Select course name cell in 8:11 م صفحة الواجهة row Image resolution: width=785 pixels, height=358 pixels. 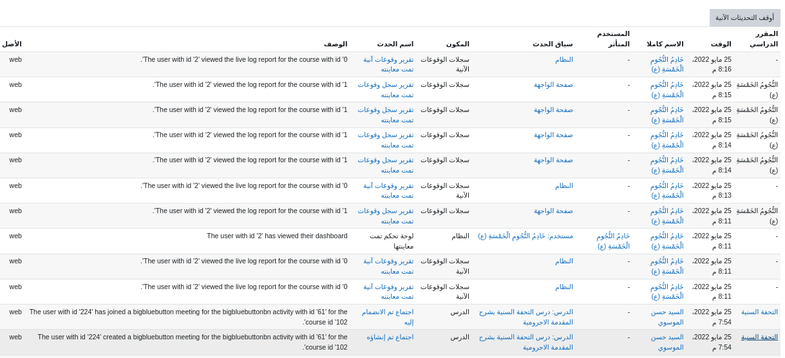[757, 216]
